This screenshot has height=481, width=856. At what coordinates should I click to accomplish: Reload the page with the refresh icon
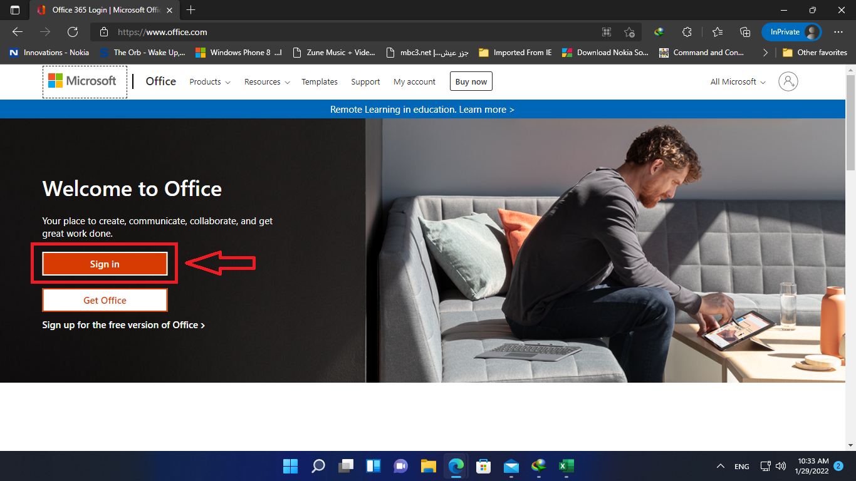[73, 32]
